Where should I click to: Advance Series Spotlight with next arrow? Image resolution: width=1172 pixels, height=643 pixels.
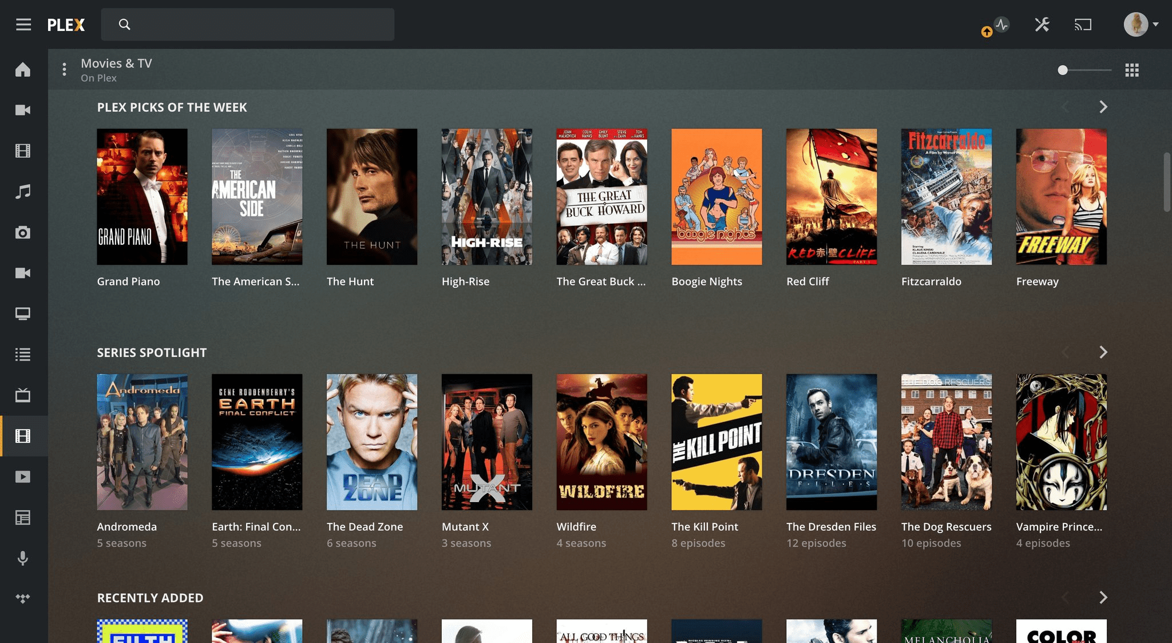pyautogui.click(x=1103, y=352)
